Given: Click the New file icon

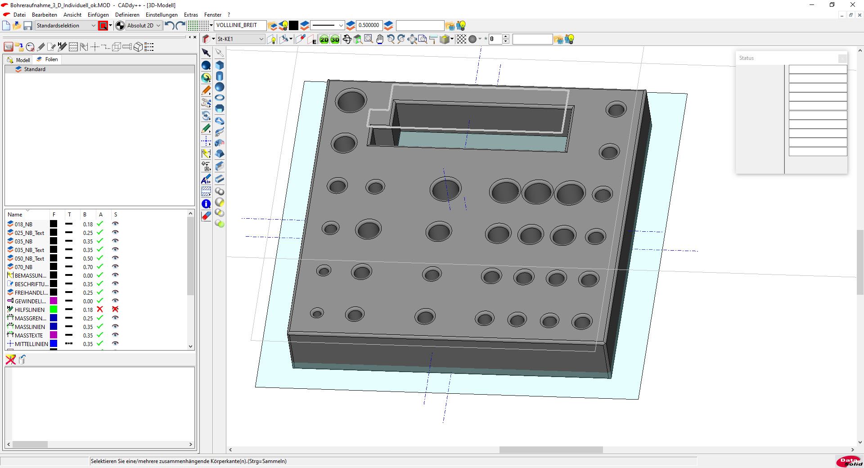Looking at the screenshot, I should [x=6, y=26].
